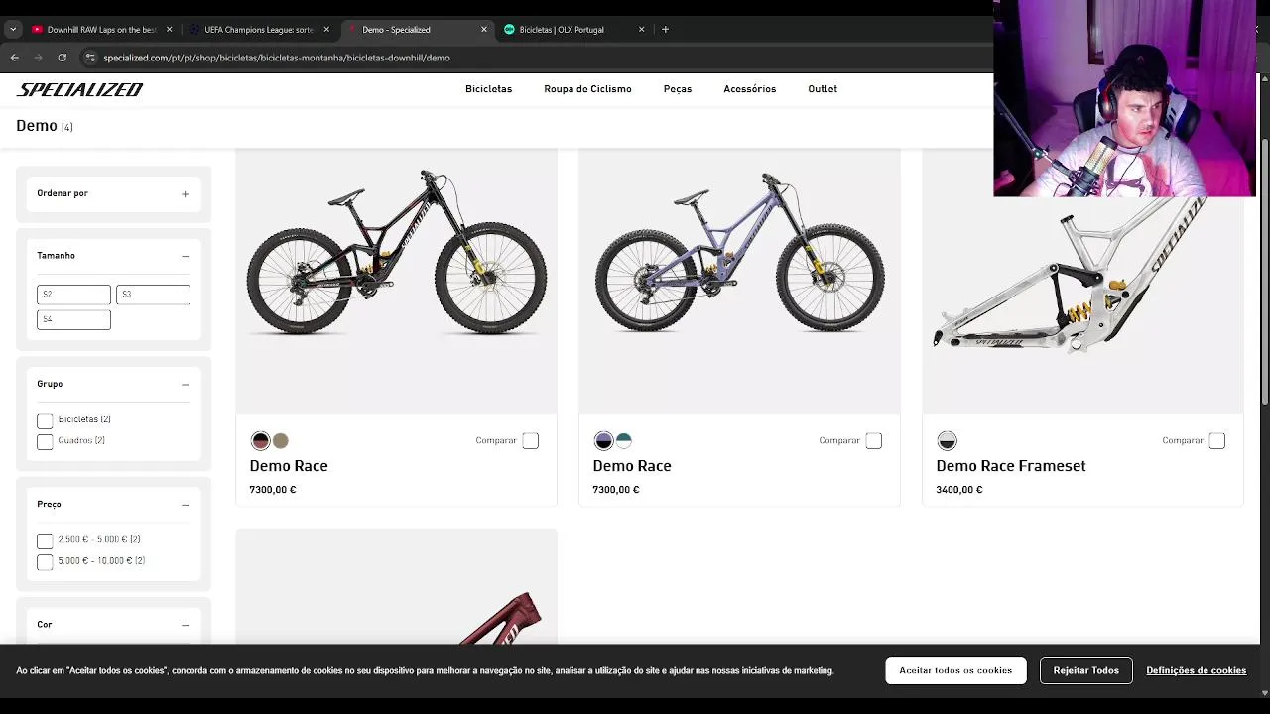Reject cookies with Rejeitar Todos
The image size is (1270, 714).
pos(1085,670)
